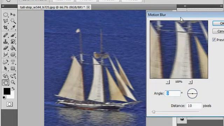The image size is (224, 126).
Task: Activate the Crop tool
Action: [x=6, y=27]
